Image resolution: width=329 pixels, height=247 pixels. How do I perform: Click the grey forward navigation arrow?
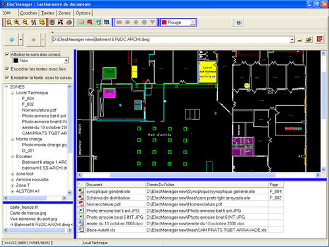pyautogui.click(x=34, y=40)
